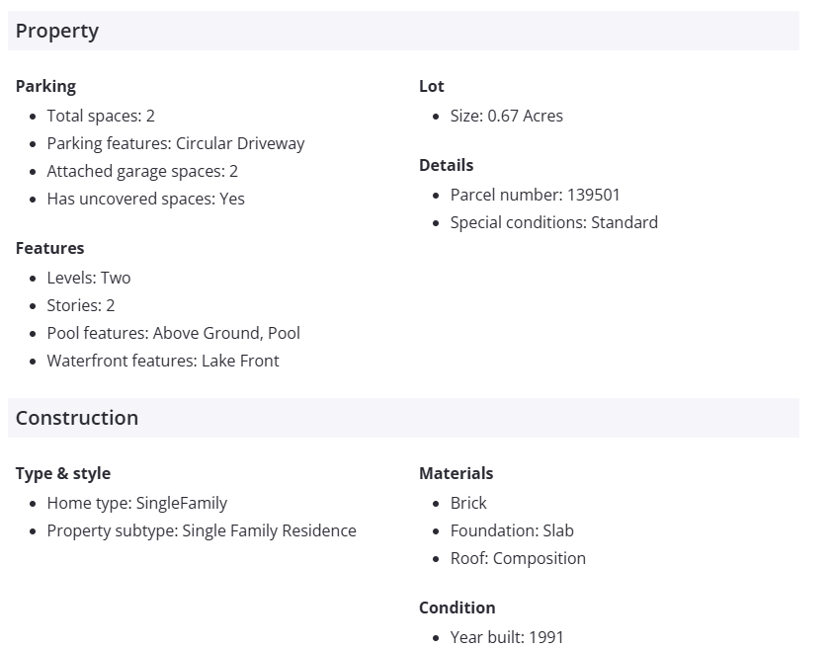The height and width of the screenshot is (649, 831).
Task: Click Home type: SingleFamily entry
Action: point(136,503)
